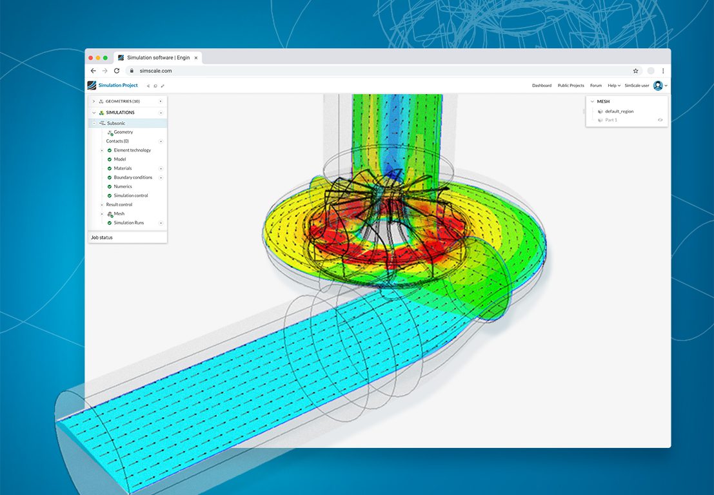Click green check beside Boundary conditions
The image size is (714, 495).
[x=109, y=177]
